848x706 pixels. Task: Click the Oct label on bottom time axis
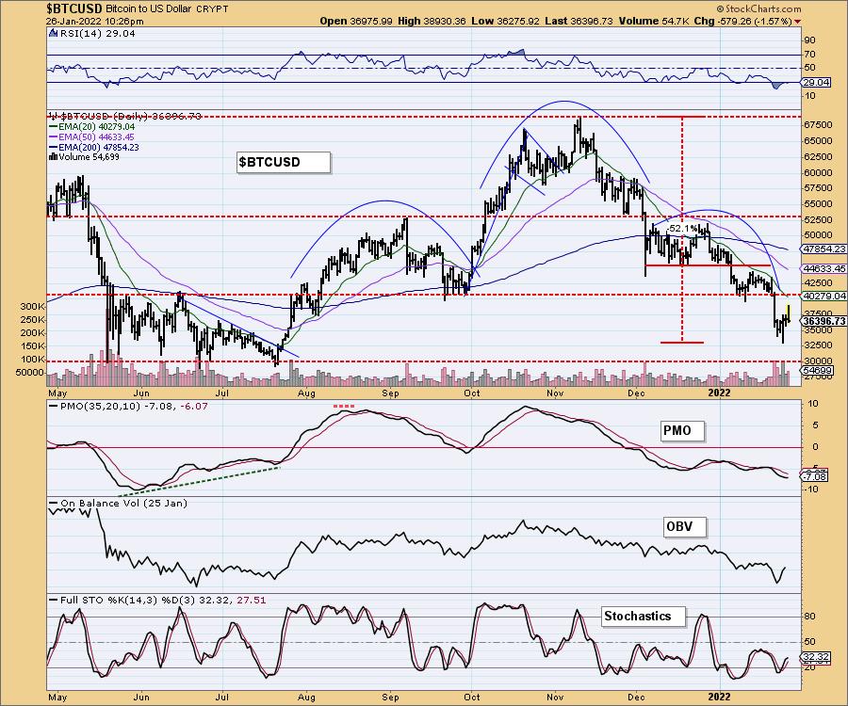pyautogui.click(x=472, y=697)
